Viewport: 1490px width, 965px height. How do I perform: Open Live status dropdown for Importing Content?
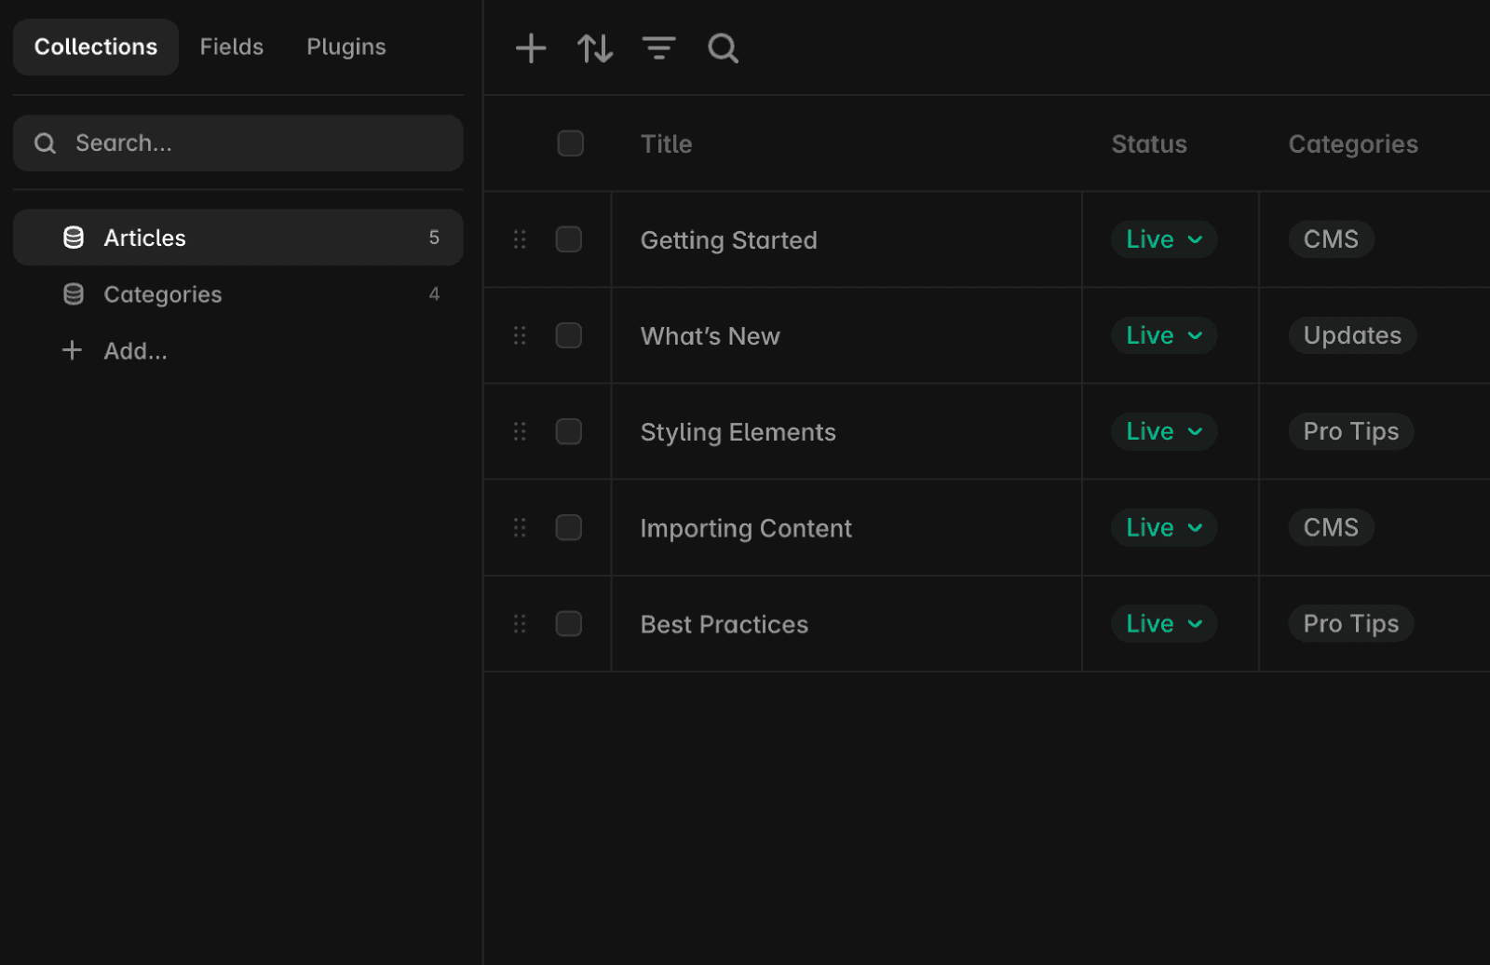[x=1164, y=527]
